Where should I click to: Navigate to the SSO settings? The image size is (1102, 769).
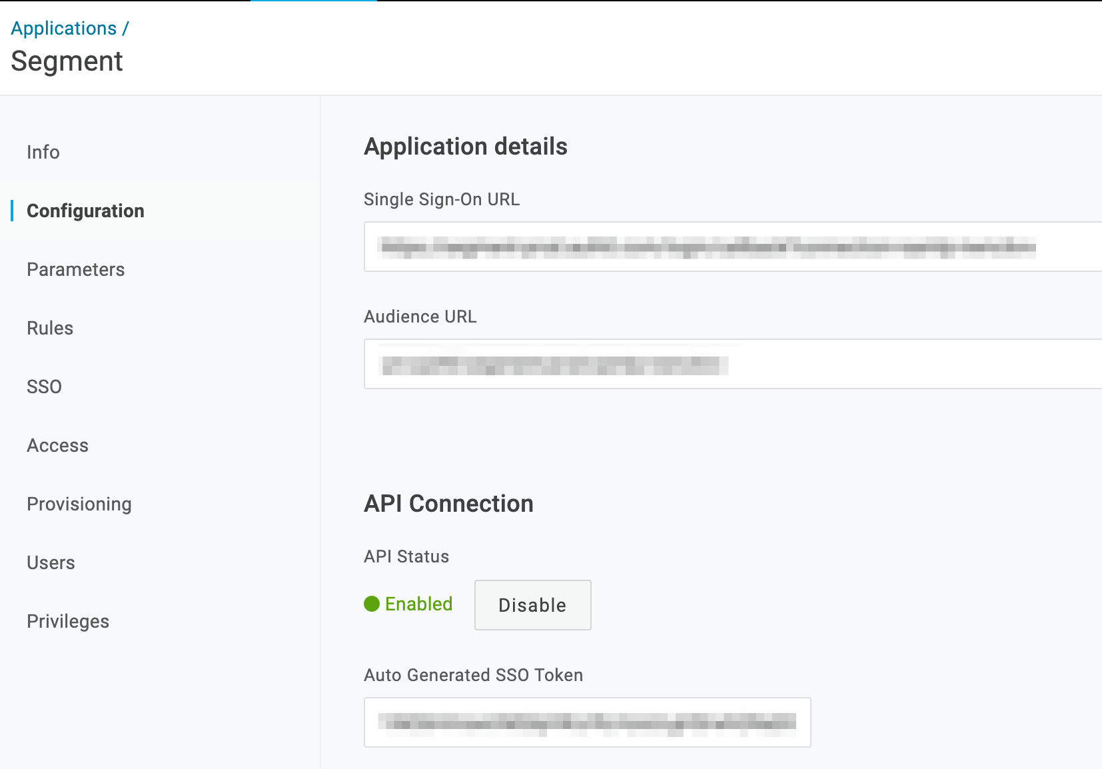tap(44, 386)
